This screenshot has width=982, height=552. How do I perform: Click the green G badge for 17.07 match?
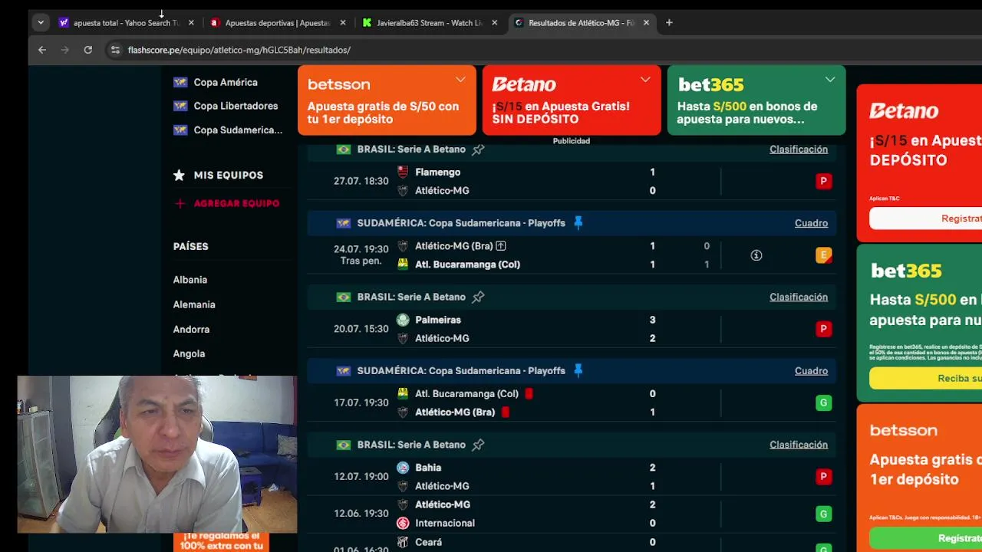[x=823, y=402]
